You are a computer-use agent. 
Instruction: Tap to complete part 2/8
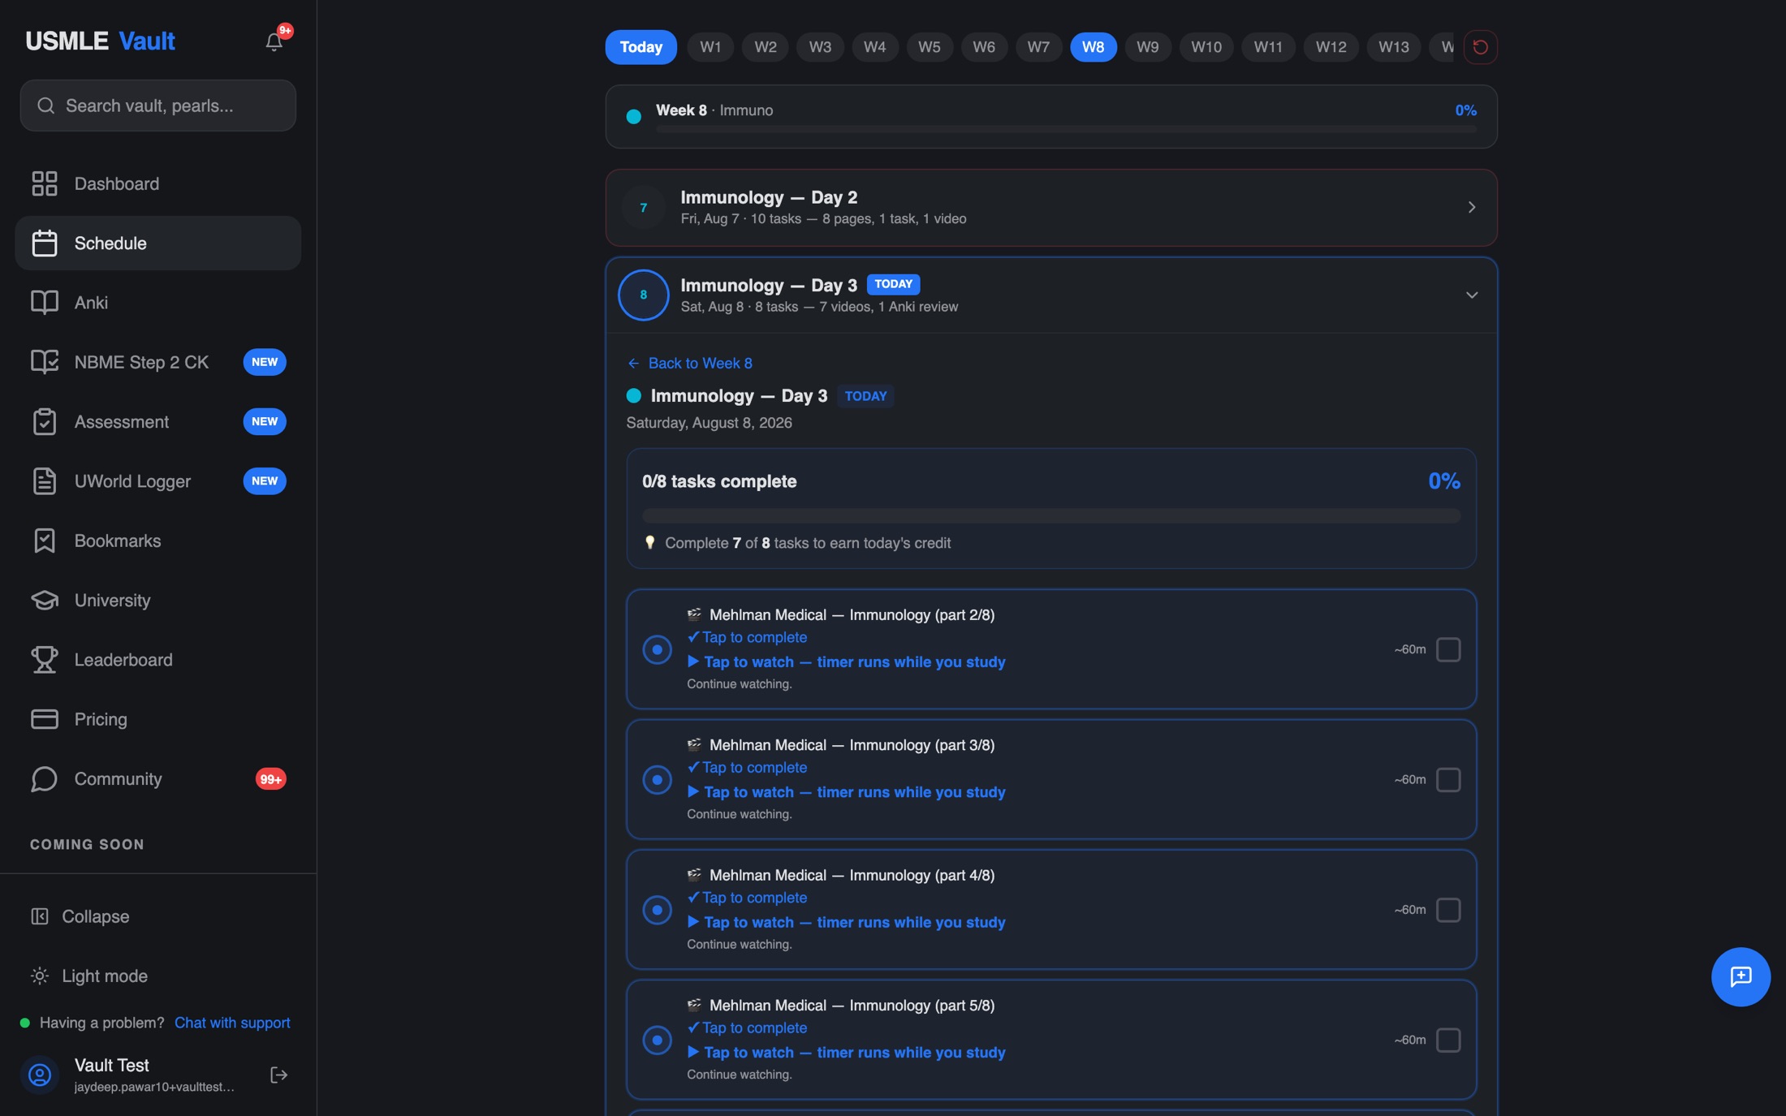click(747, 637)
